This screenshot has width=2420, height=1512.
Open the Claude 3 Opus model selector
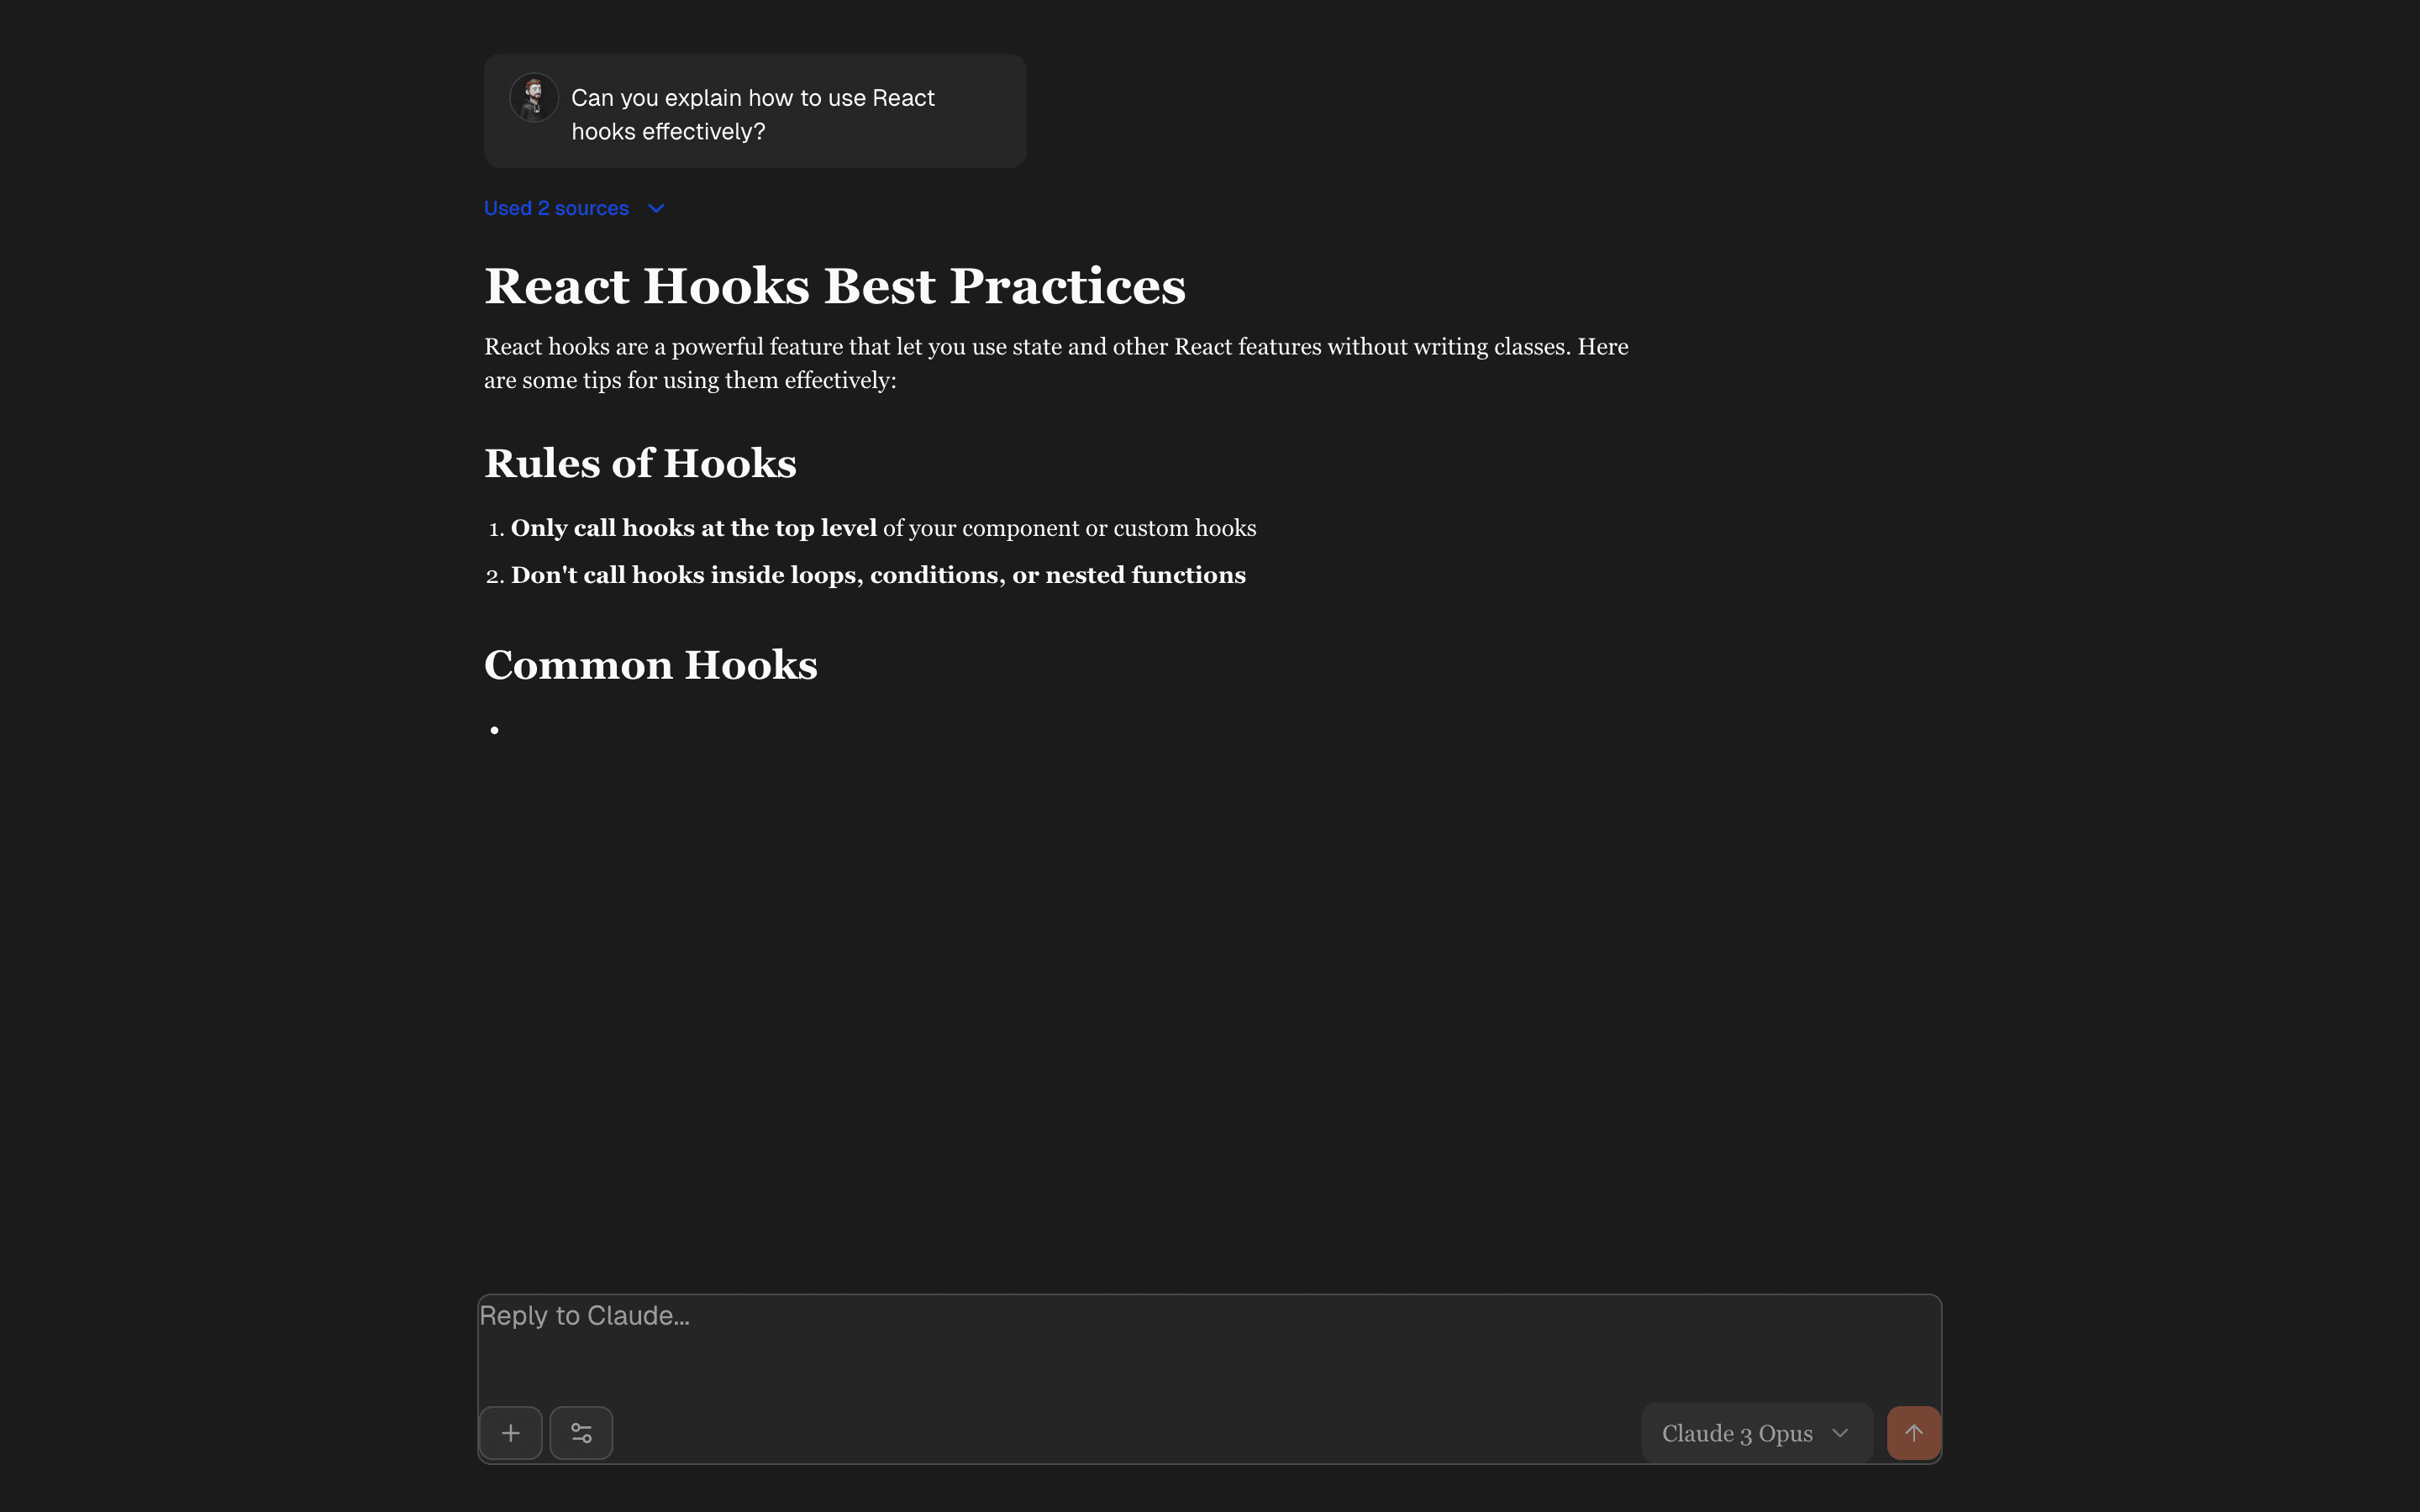pyautogui.click(x=1736, y=1433)
